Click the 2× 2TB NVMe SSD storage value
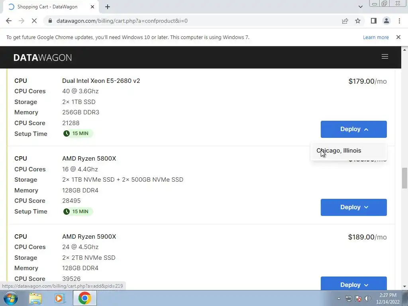408x306 pixels. click(x=89, y=258)
